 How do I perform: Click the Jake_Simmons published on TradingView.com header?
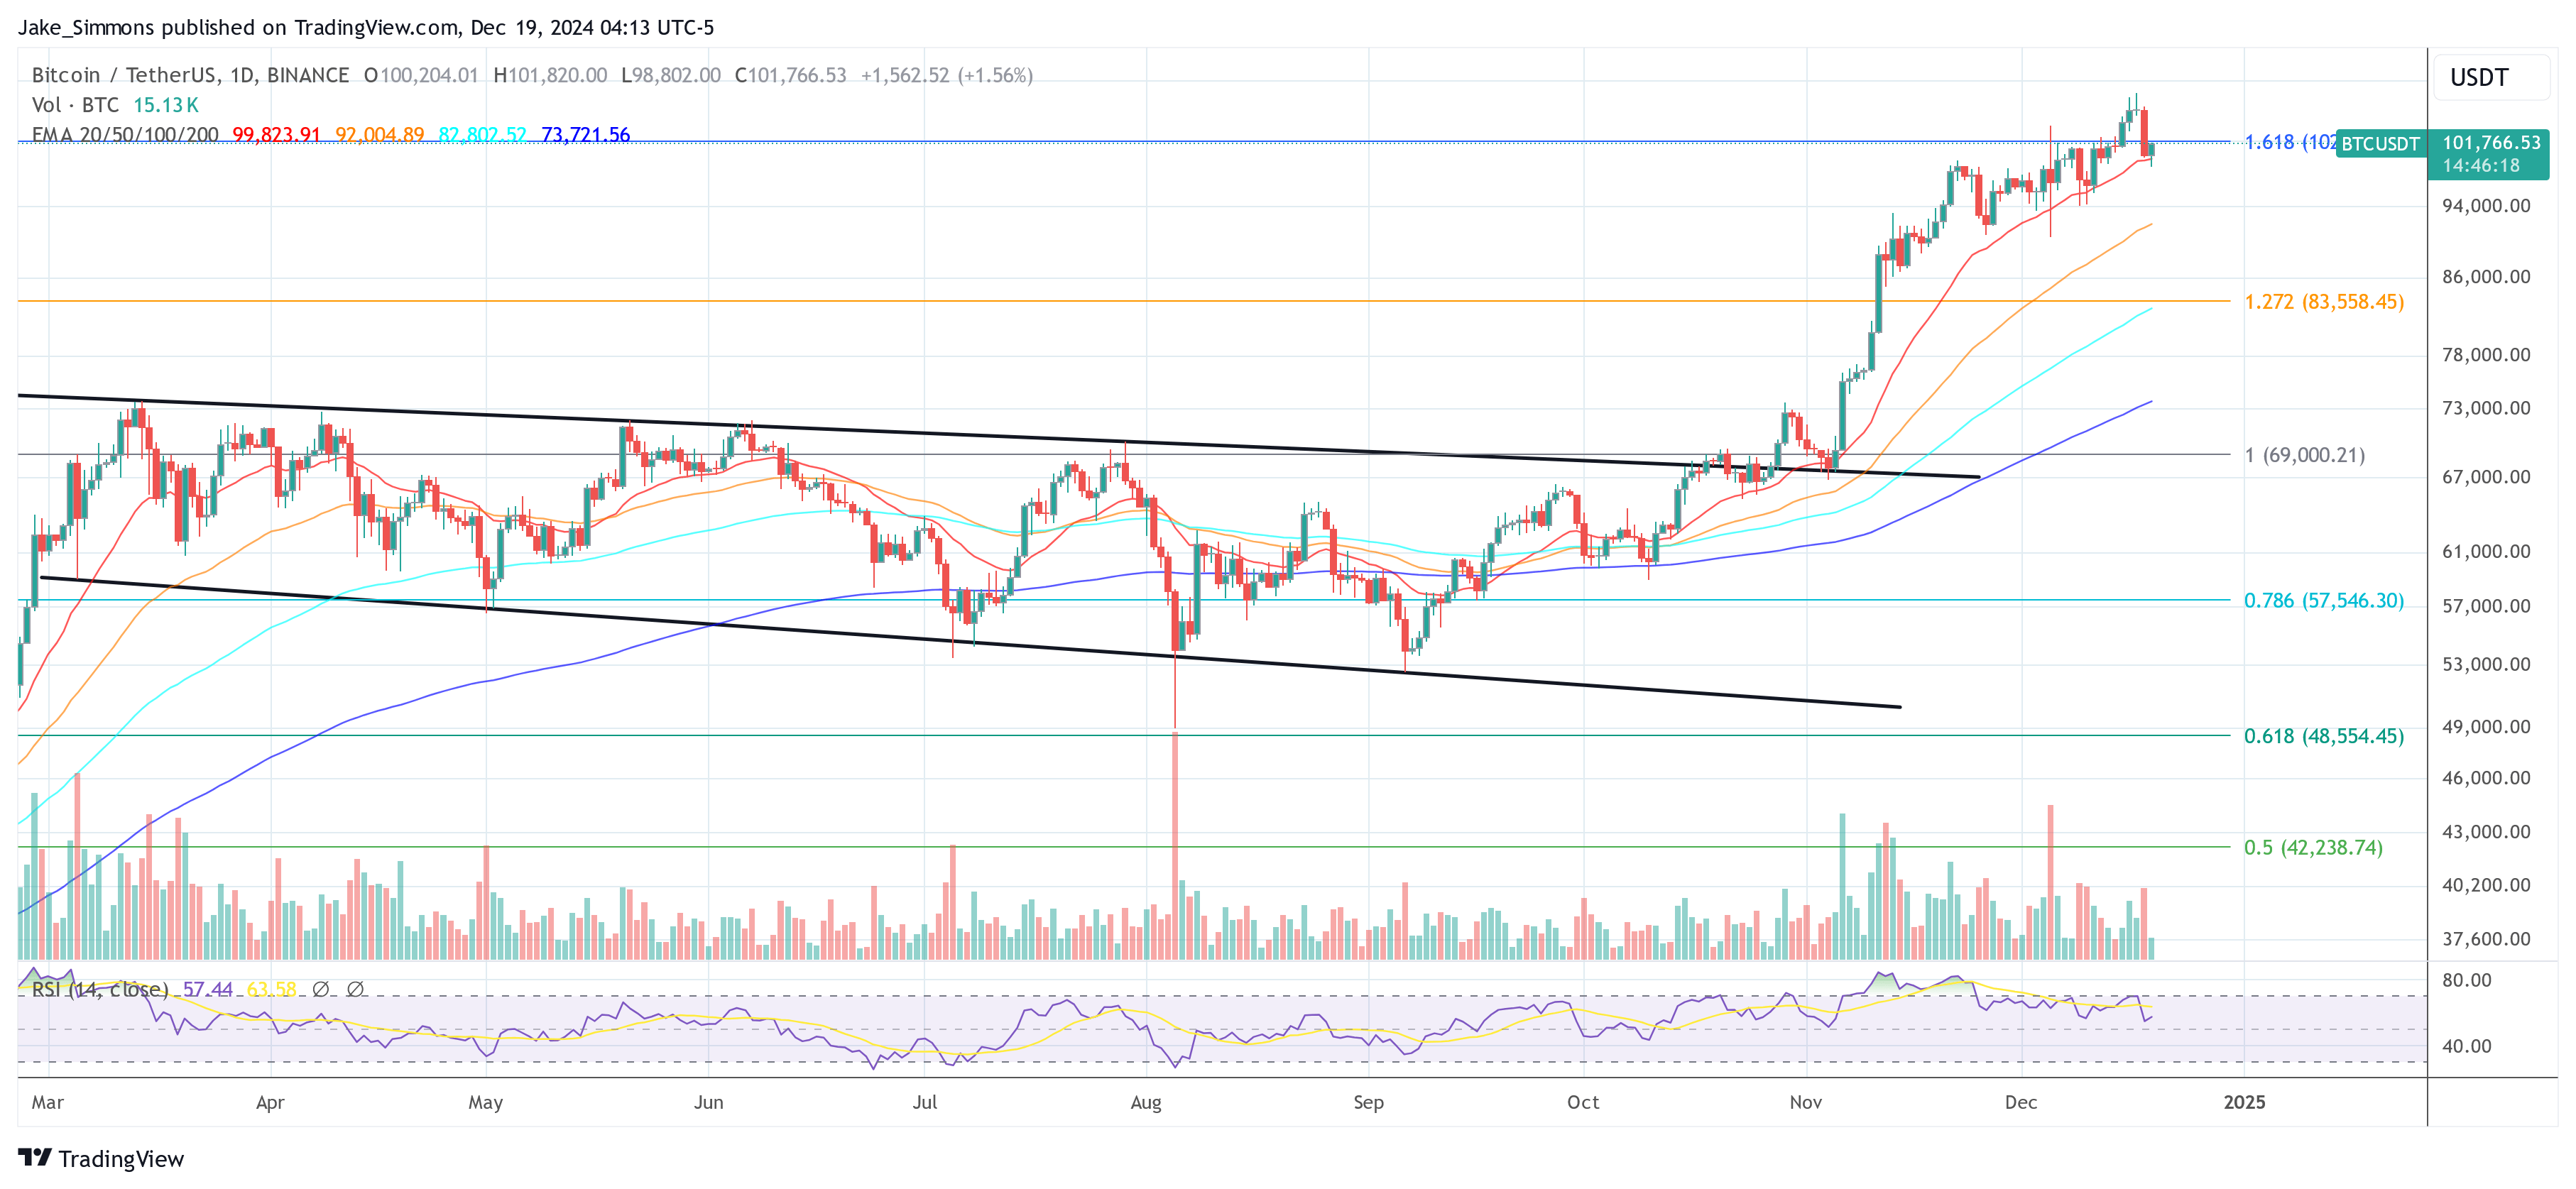tap(366, 27)
